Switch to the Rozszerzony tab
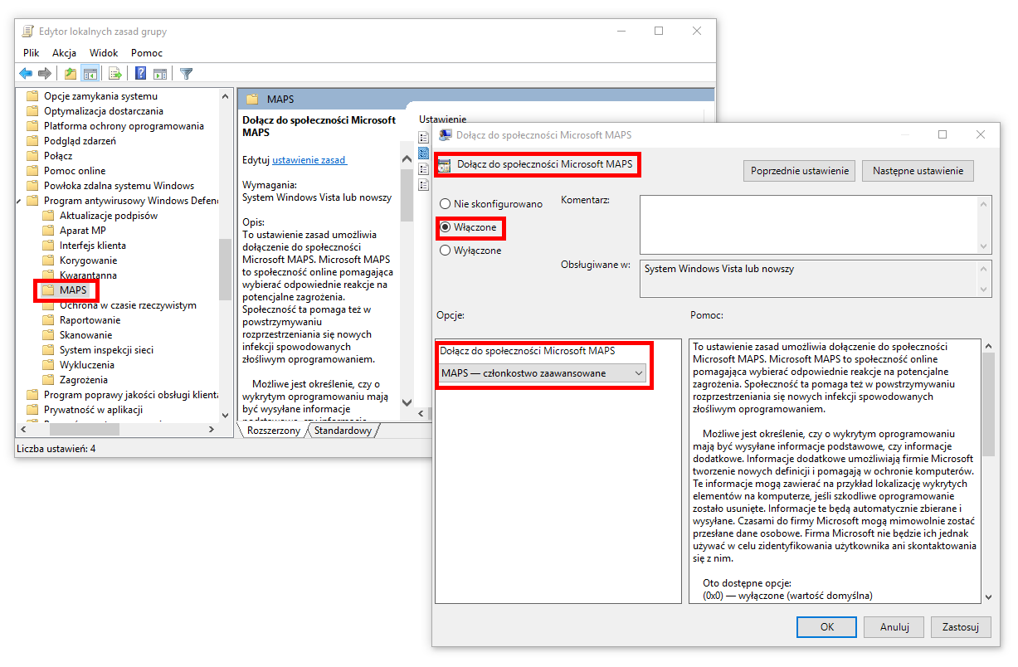The height and width of the screenshot is (667, 1018). click(x=274, y=431)
